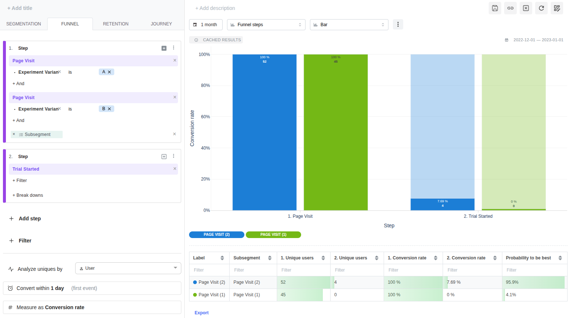572x318 pixels.
Task: Remove the Trial Started event
Action: tap(175, 169)
